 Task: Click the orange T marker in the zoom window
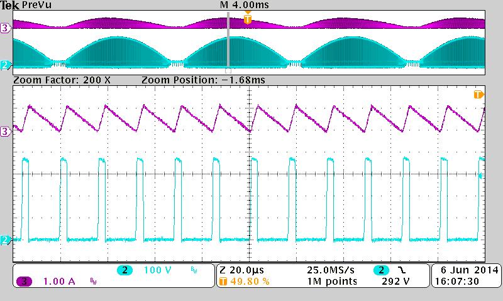(x=478, y=94)
